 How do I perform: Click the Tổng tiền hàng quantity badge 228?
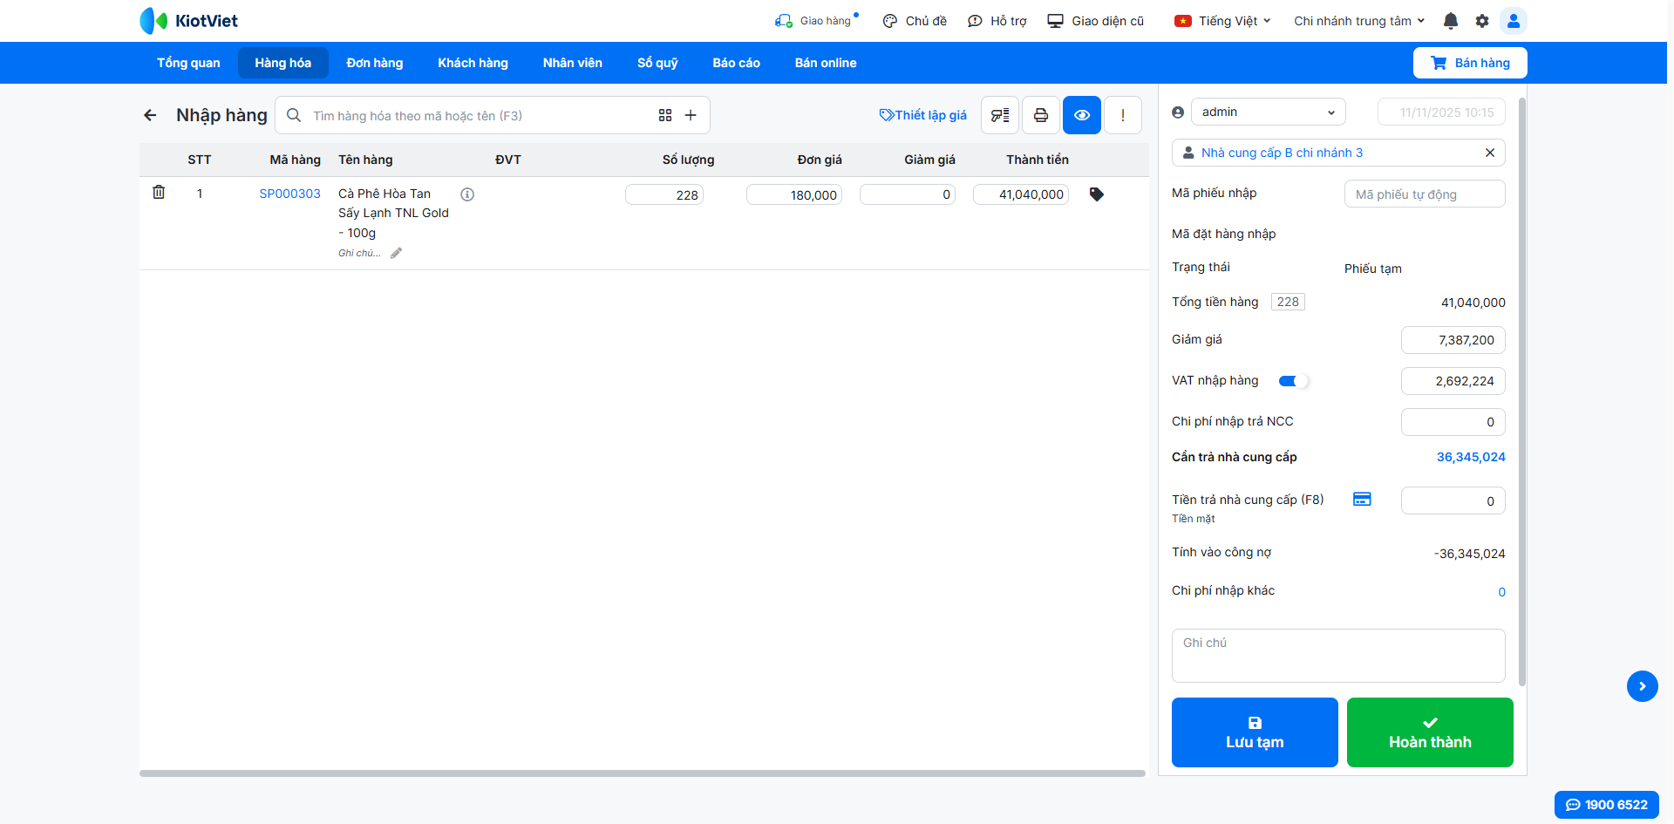coord(1288,302)
